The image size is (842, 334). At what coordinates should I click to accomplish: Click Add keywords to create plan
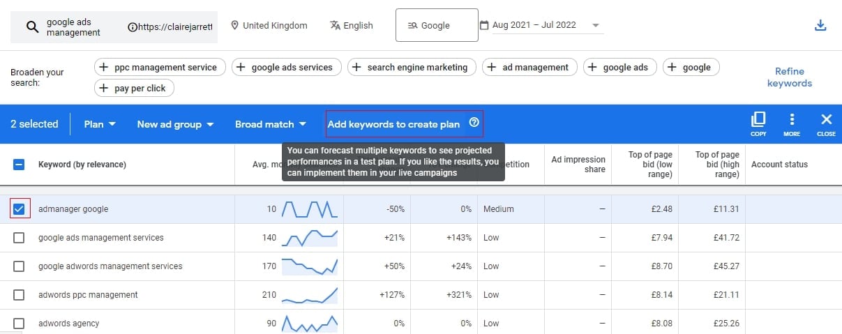pyautogui.click(x=394, y=124)
